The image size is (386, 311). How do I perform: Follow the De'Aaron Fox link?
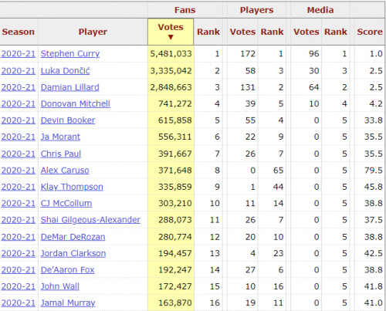click(67, 270)
